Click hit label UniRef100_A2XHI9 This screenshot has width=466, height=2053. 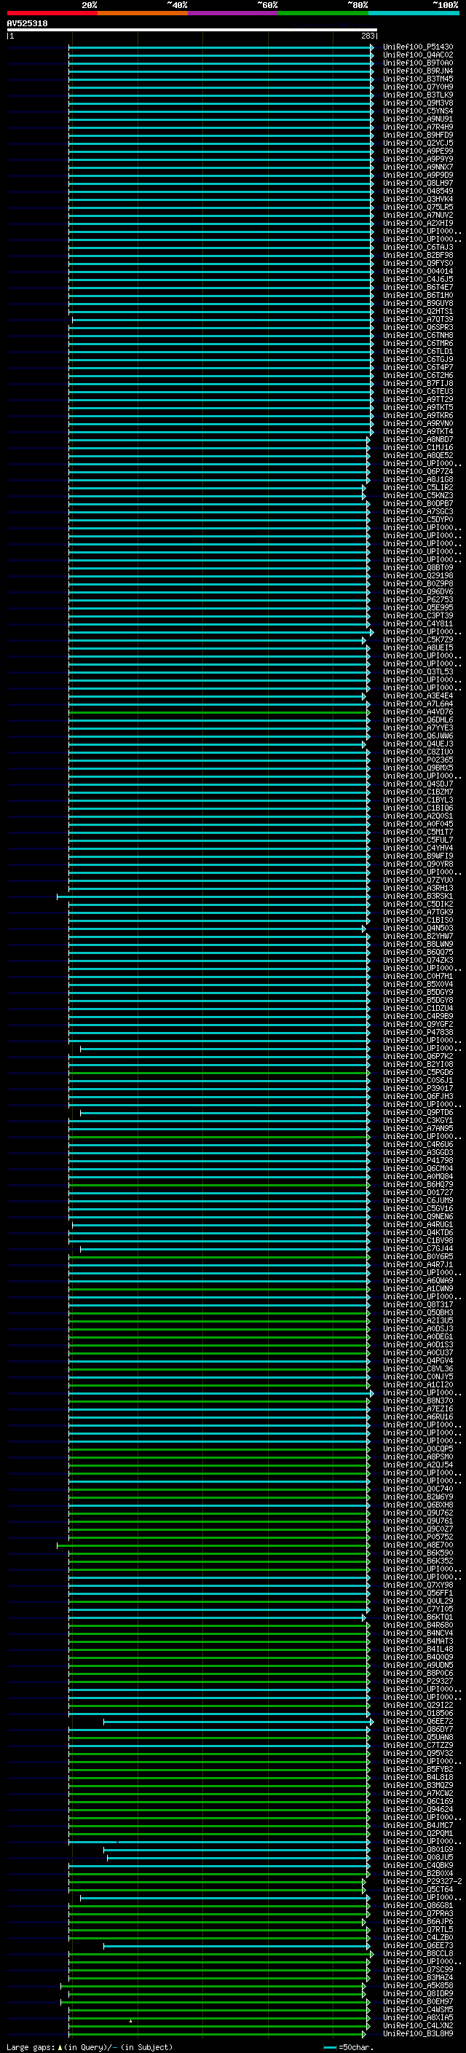[417, 223]
